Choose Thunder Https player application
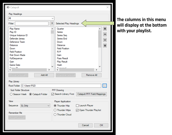Viewport: 172px width, 135px height. coord(62,110)
